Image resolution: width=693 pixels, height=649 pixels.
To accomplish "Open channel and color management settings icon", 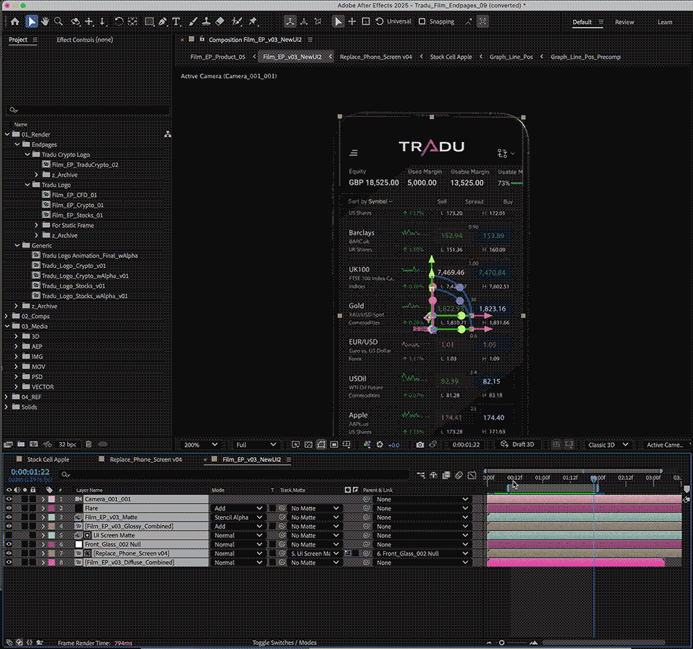I will click(367, 445).
